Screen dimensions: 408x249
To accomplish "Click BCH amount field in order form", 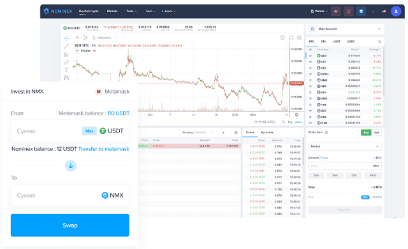I will [345, 166].
